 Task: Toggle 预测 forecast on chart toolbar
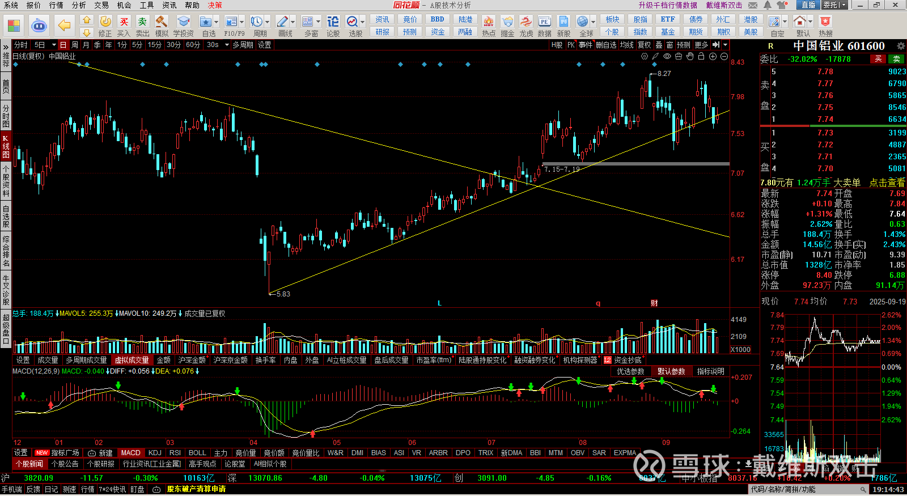coord(684,45)
